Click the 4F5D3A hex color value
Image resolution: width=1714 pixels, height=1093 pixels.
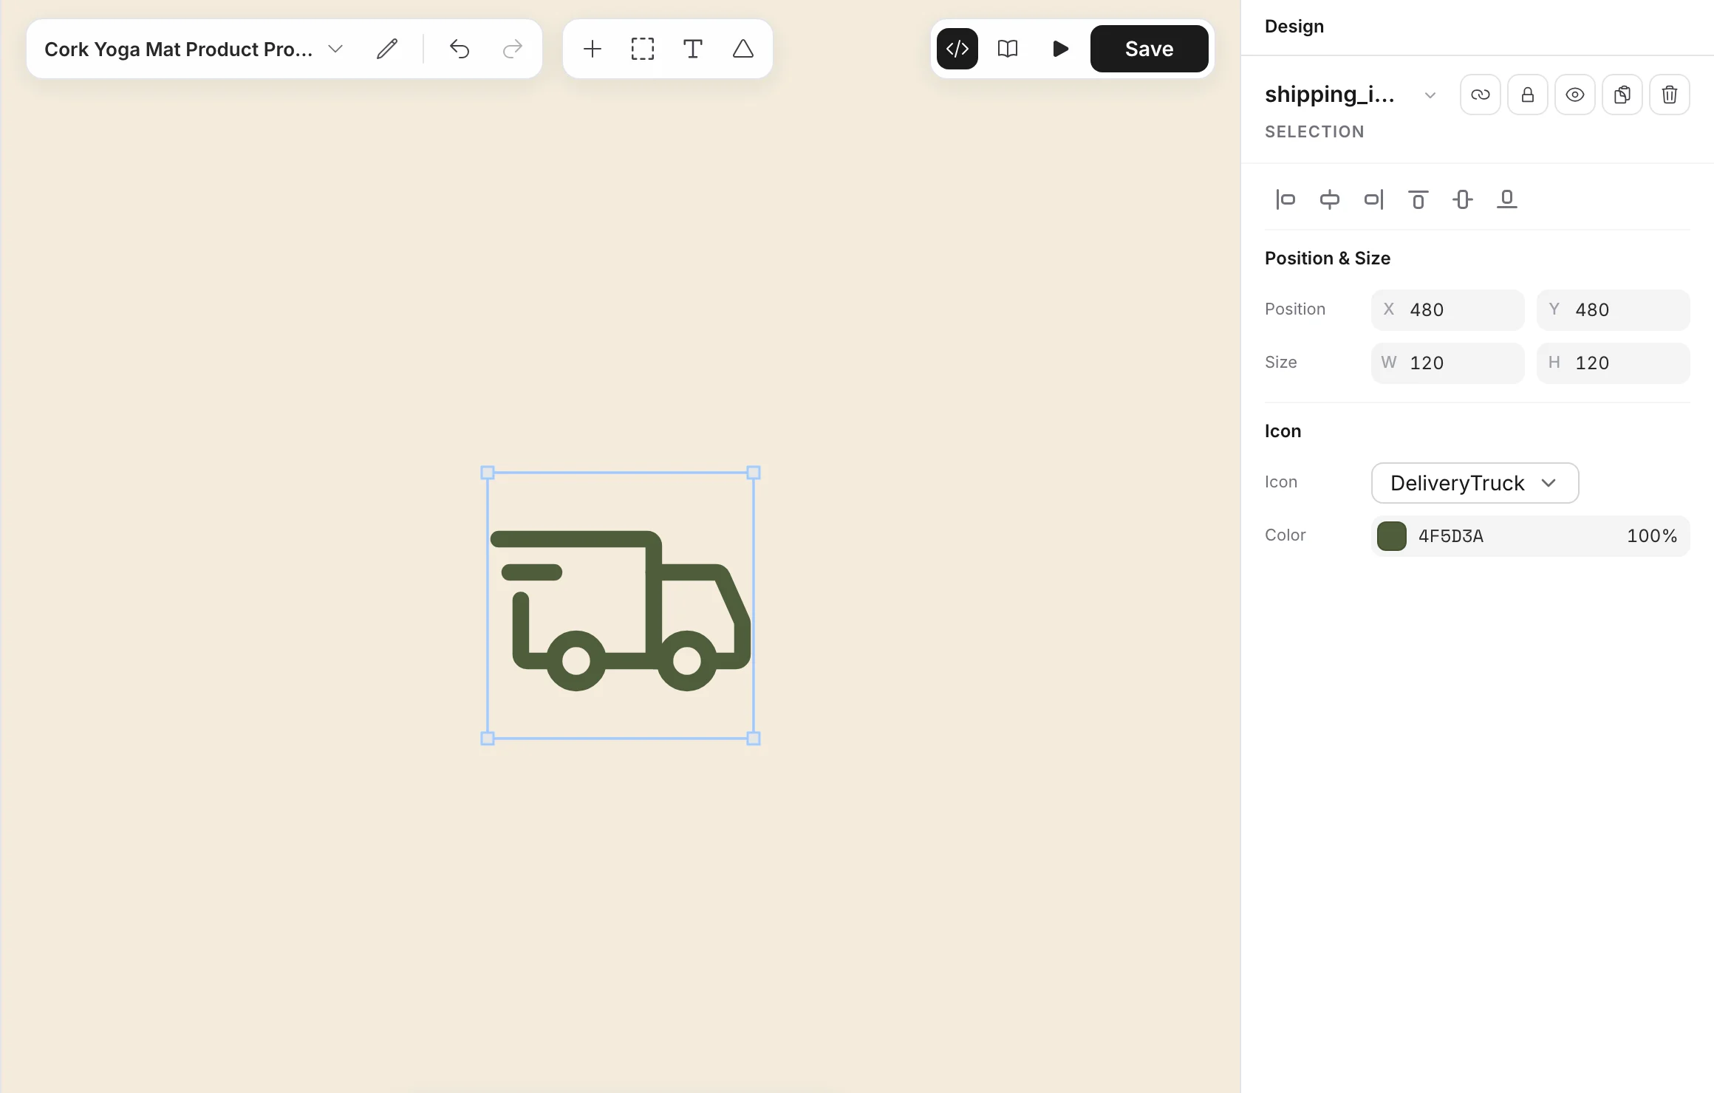coord(1451,536)
